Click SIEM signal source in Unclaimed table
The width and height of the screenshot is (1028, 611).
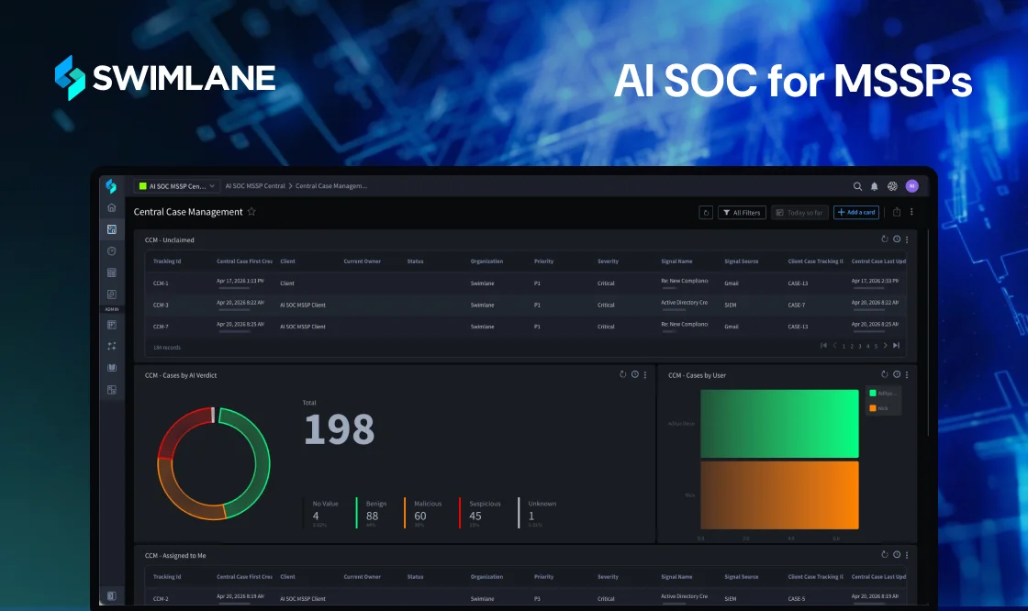pyautogui.click(x=731, y=305)
